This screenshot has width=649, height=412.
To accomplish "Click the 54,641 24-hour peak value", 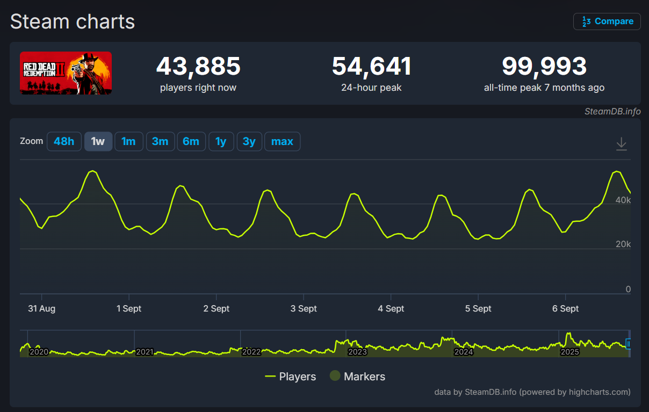I will tap(371, 66).
